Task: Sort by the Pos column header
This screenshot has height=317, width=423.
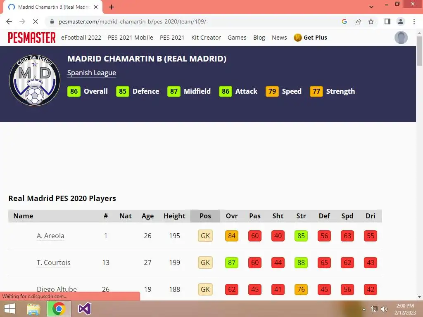Action: 205,216
